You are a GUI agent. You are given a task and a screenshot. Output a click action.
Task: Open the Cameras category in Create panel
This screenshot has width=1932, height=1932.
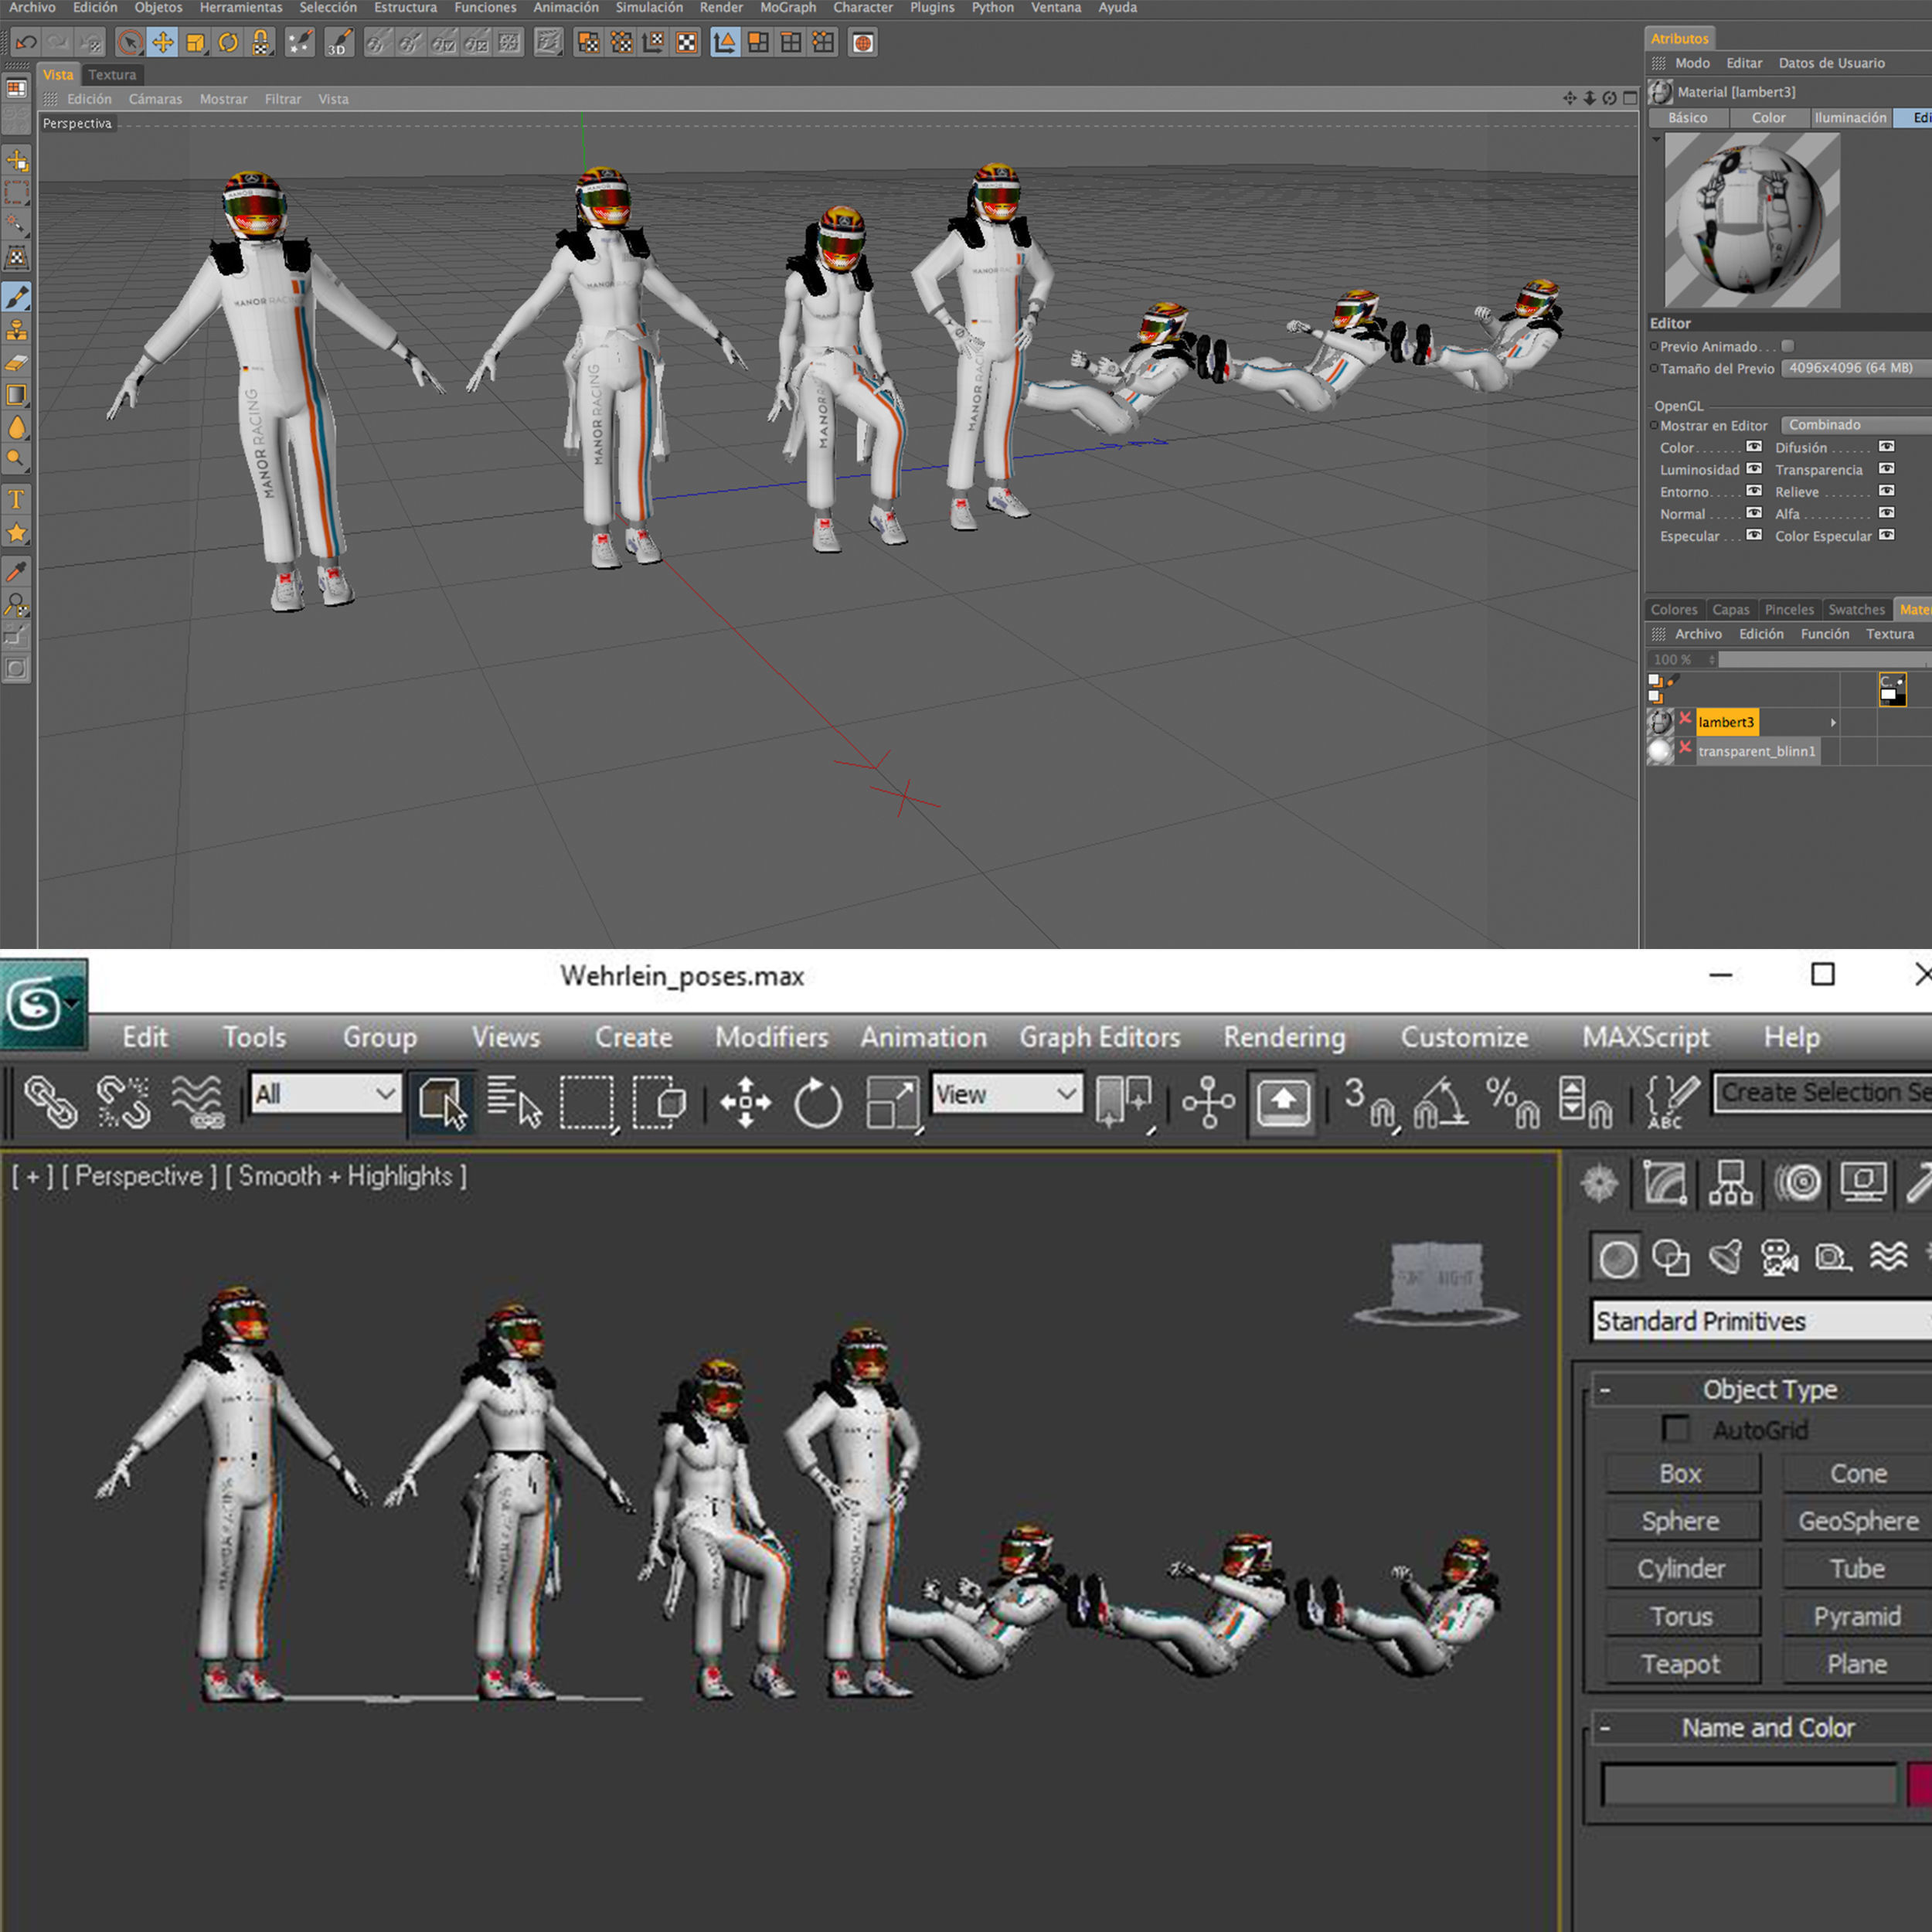pyautogui.click(x=1779, y=1257)
